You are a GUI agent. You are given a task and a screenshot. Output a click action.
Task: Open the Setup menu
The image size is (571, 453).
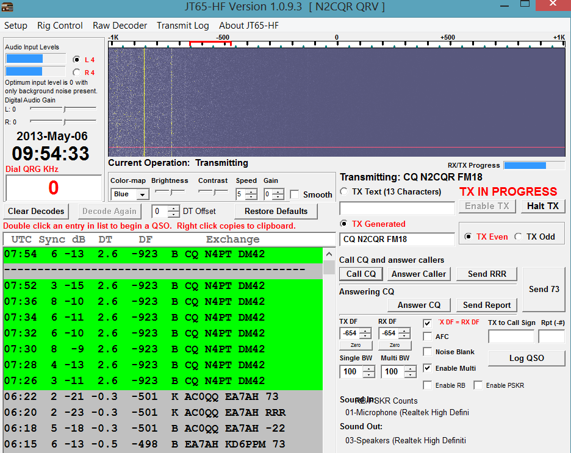pos(16,26)
